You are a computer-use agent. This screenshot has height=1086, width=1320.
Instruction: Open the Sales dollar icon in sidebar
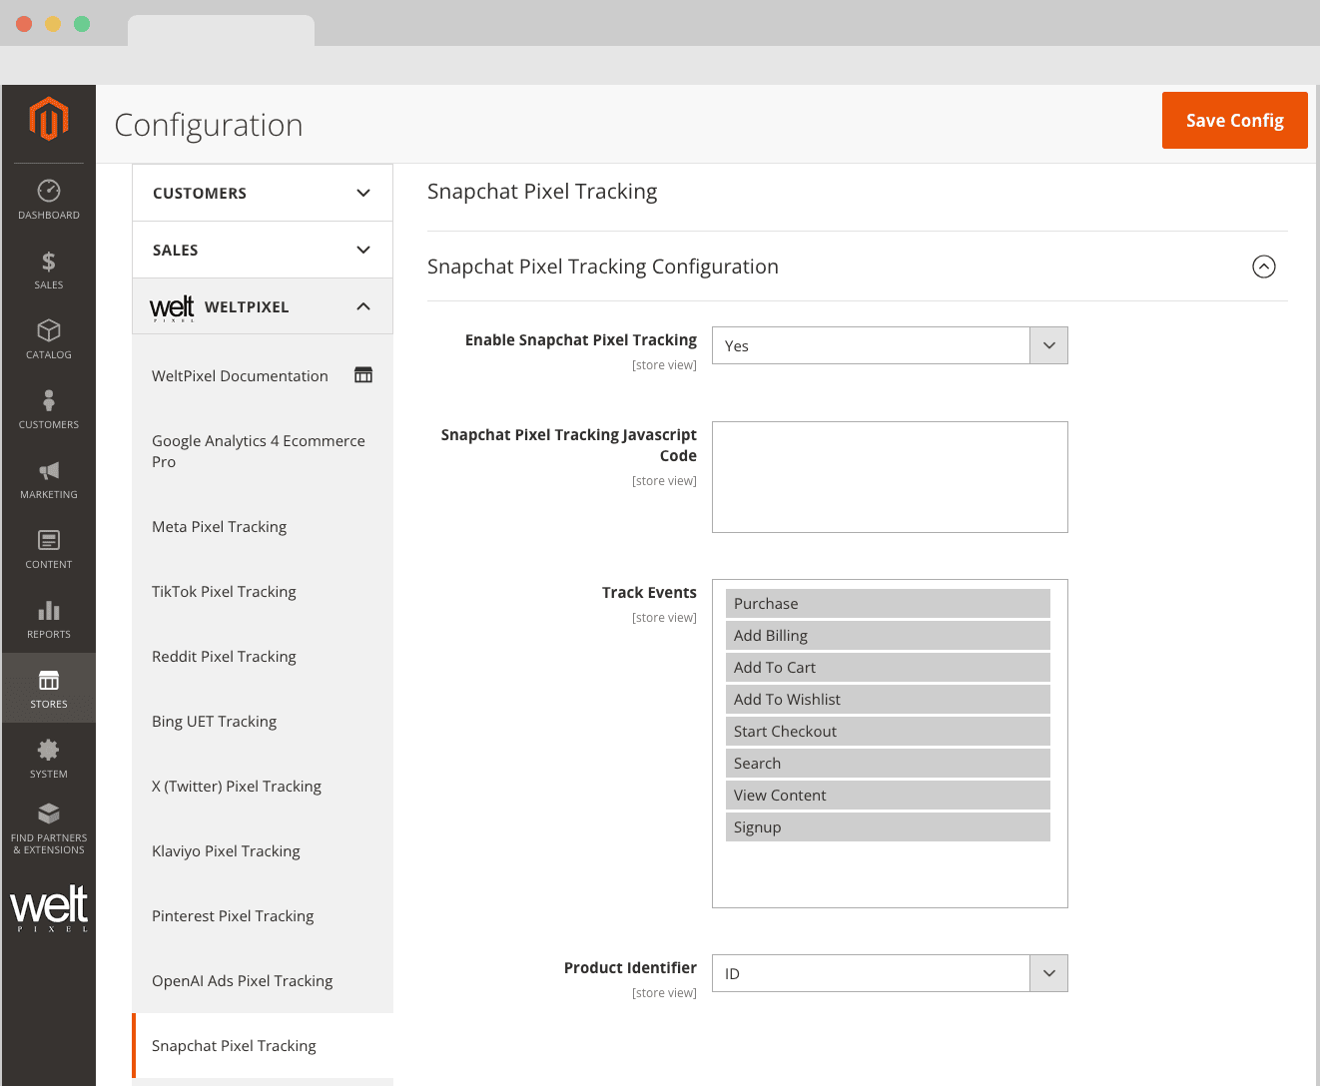49,262
